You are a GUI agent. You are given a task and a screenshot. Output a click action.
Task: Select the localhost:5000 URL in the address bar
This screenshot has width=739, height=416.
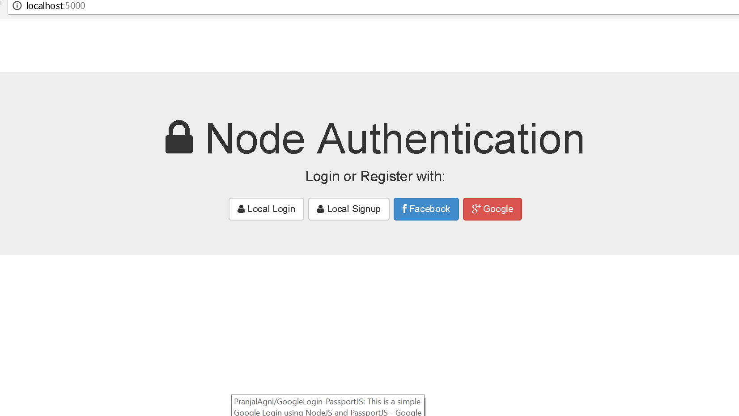[56, 6]
